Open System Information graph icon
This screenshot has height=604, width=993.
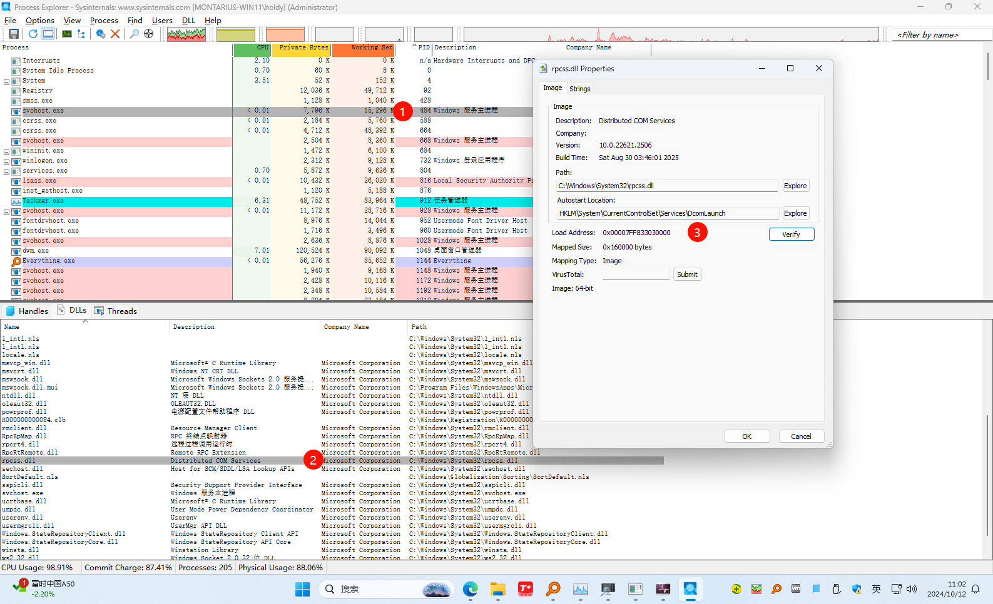click(66, 34)
